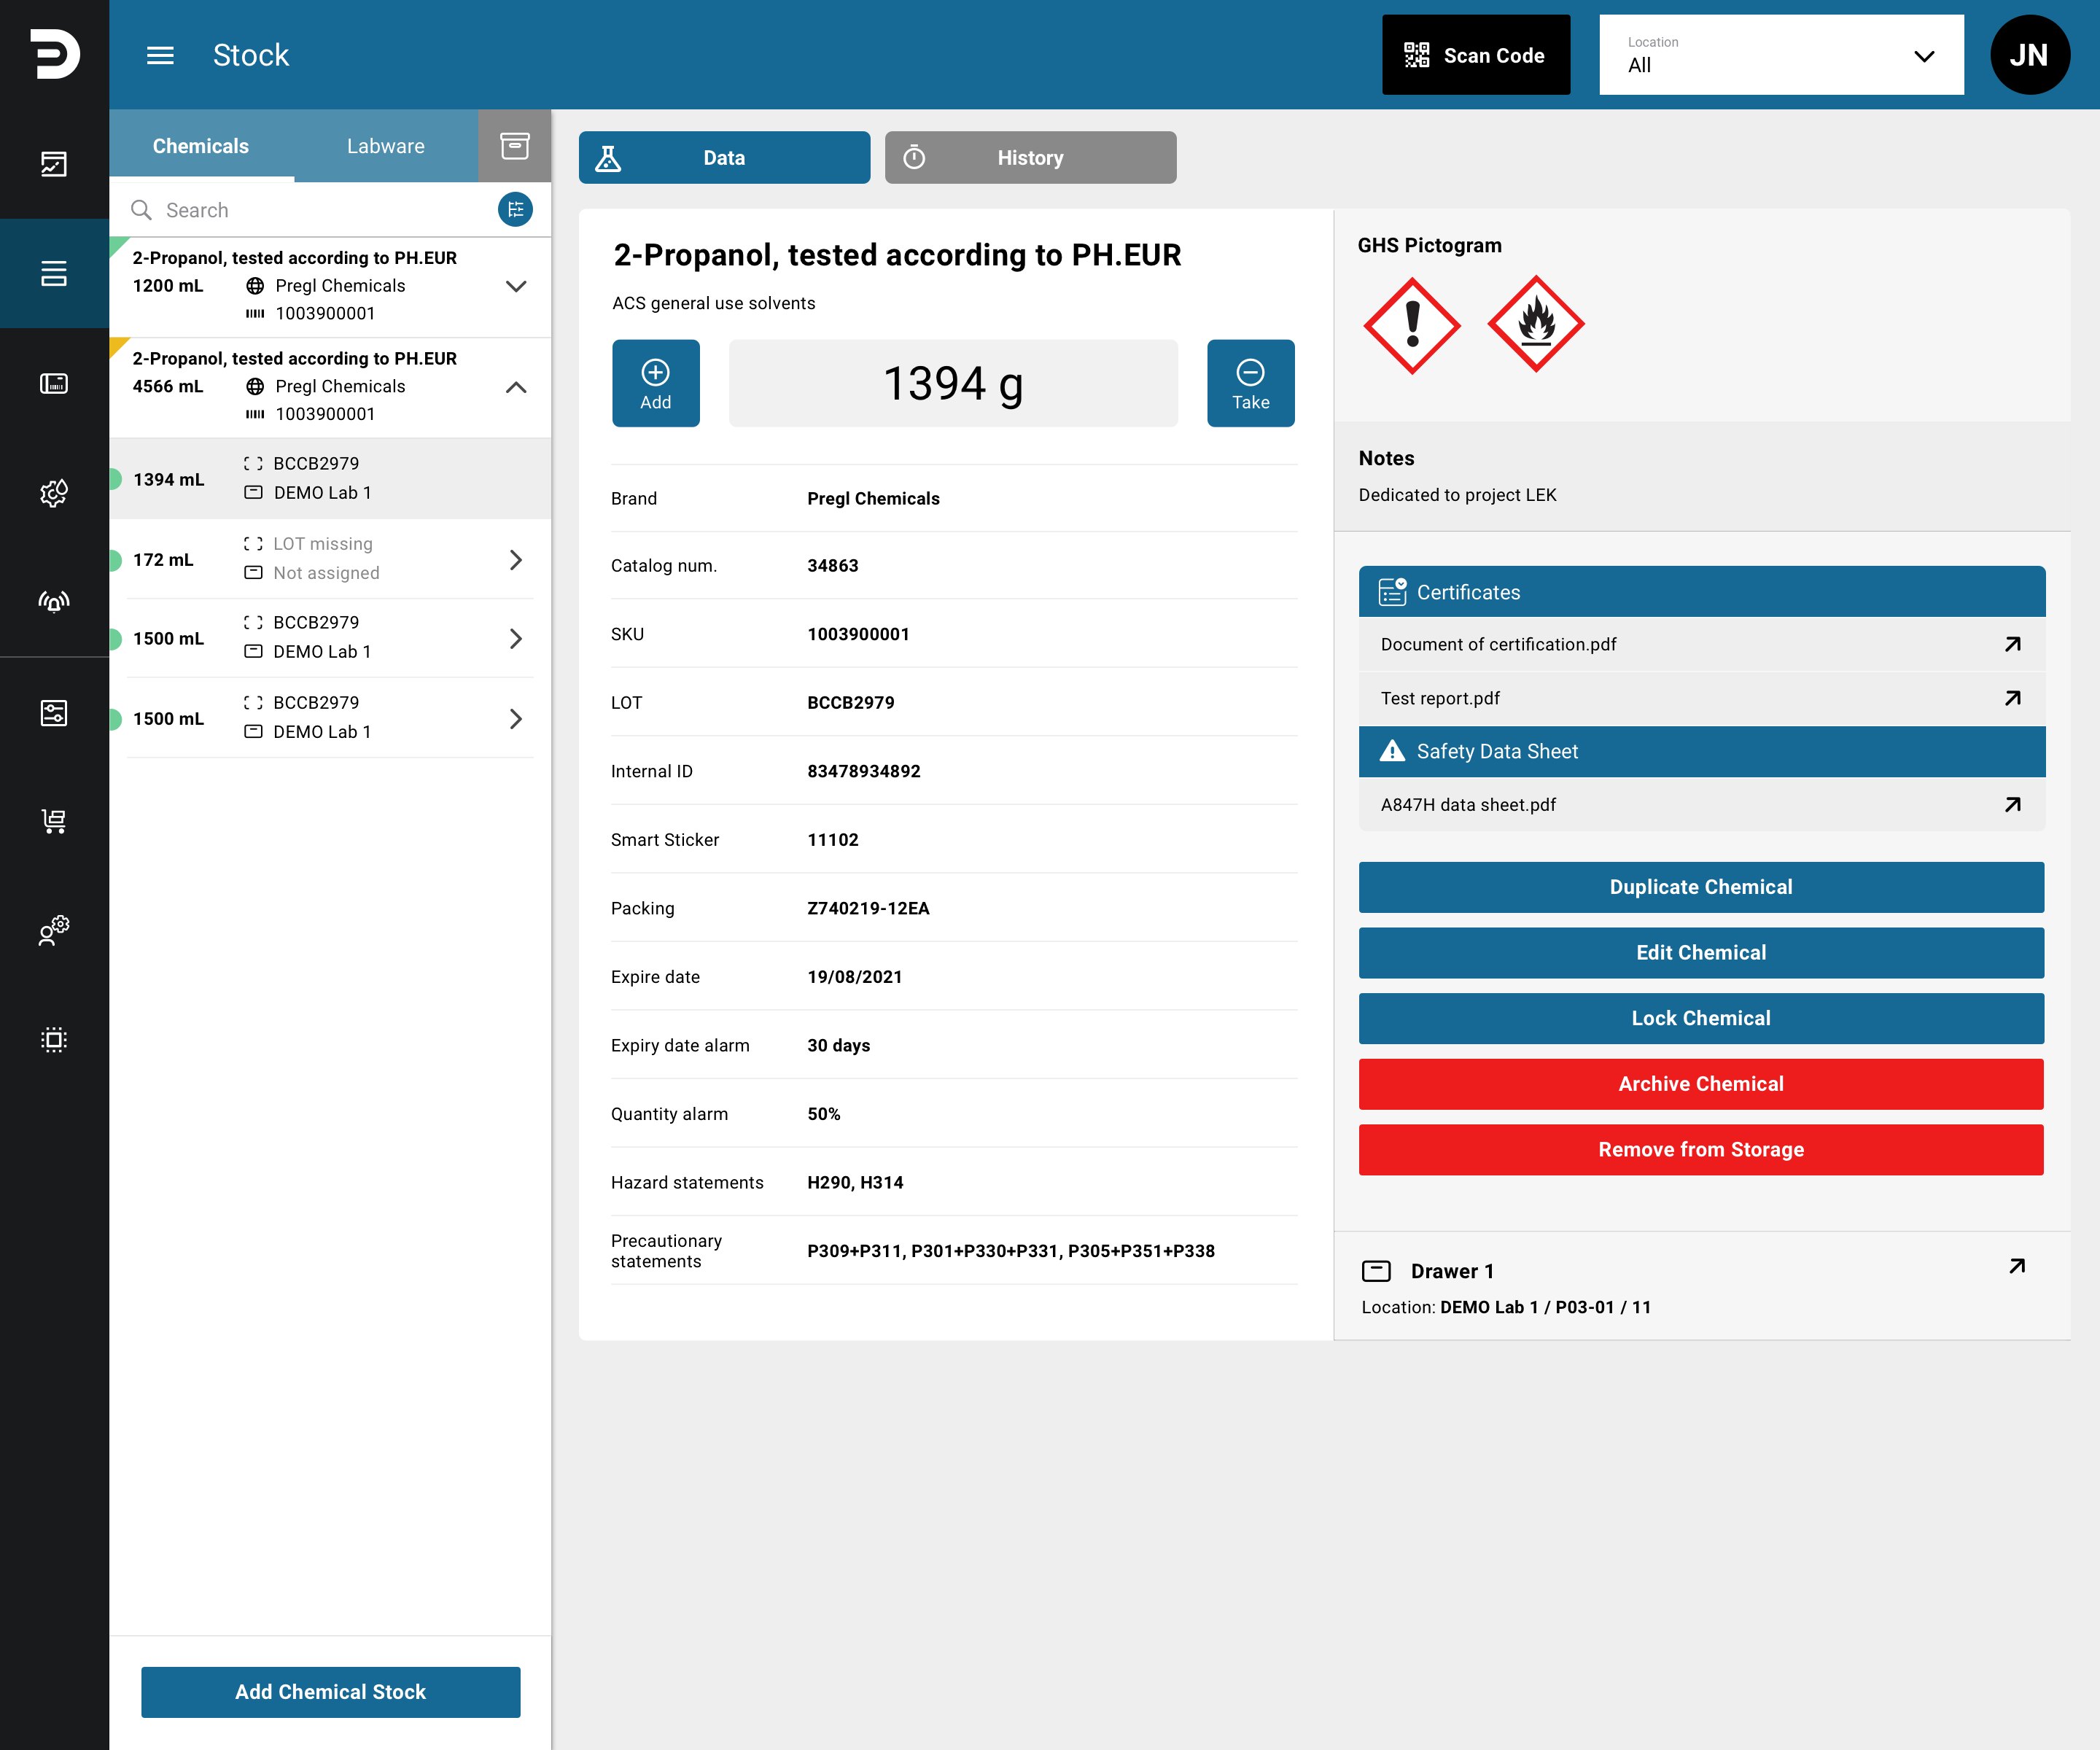
Task: Open the search filter options icon
Action: [x=515, y=209]
